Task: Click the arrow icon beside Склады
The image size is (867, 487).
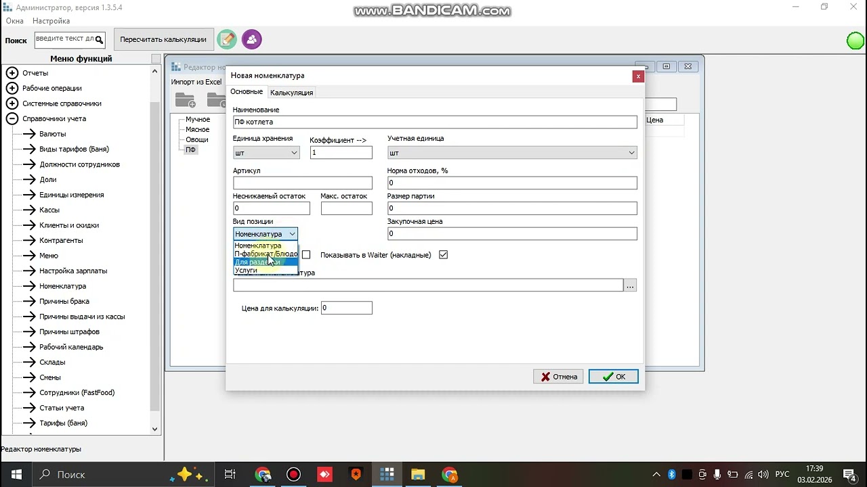Action: (28, 362)
